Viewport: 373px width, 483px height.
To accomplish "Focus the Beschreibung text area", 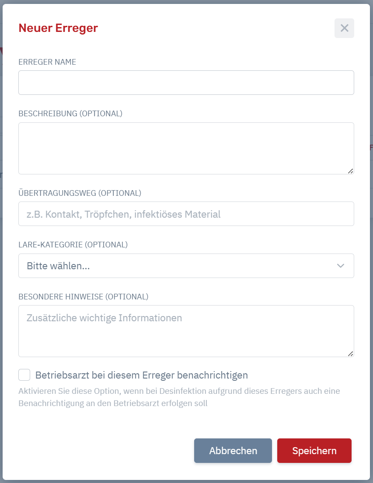I will [186, 149].
